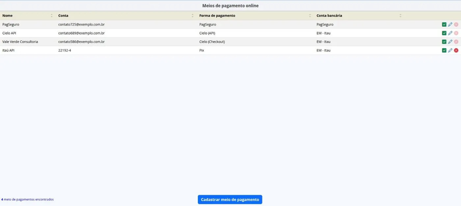Click the Cadastrar meio de pagamento button
Screen dimensions: 461x206
click(x=230, y=199)
